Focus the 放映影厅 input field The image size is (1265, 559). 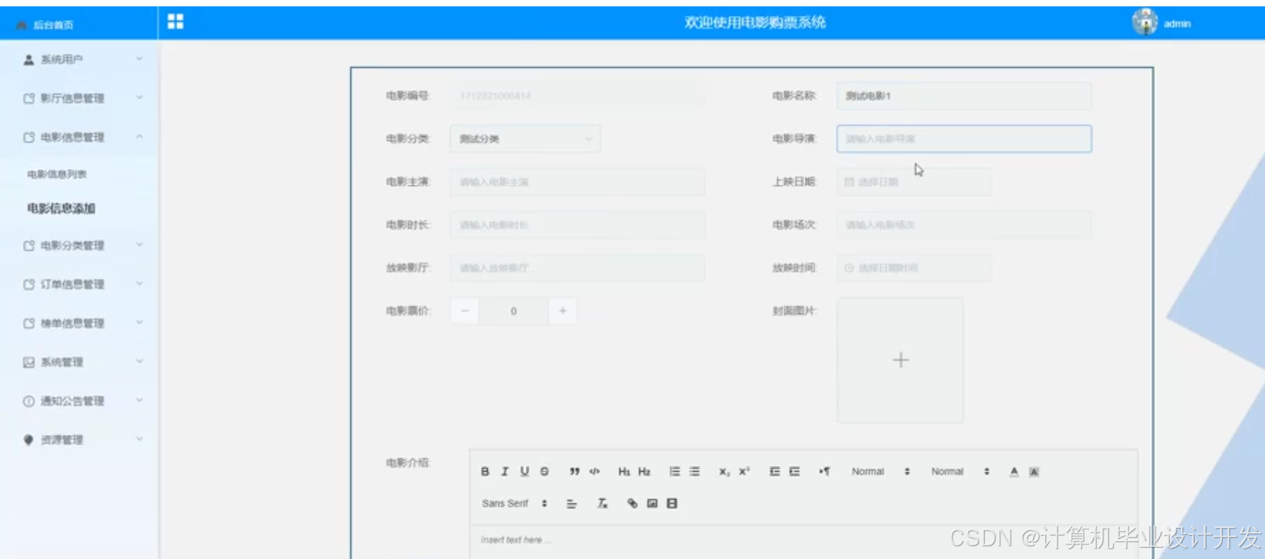(577, 268)
